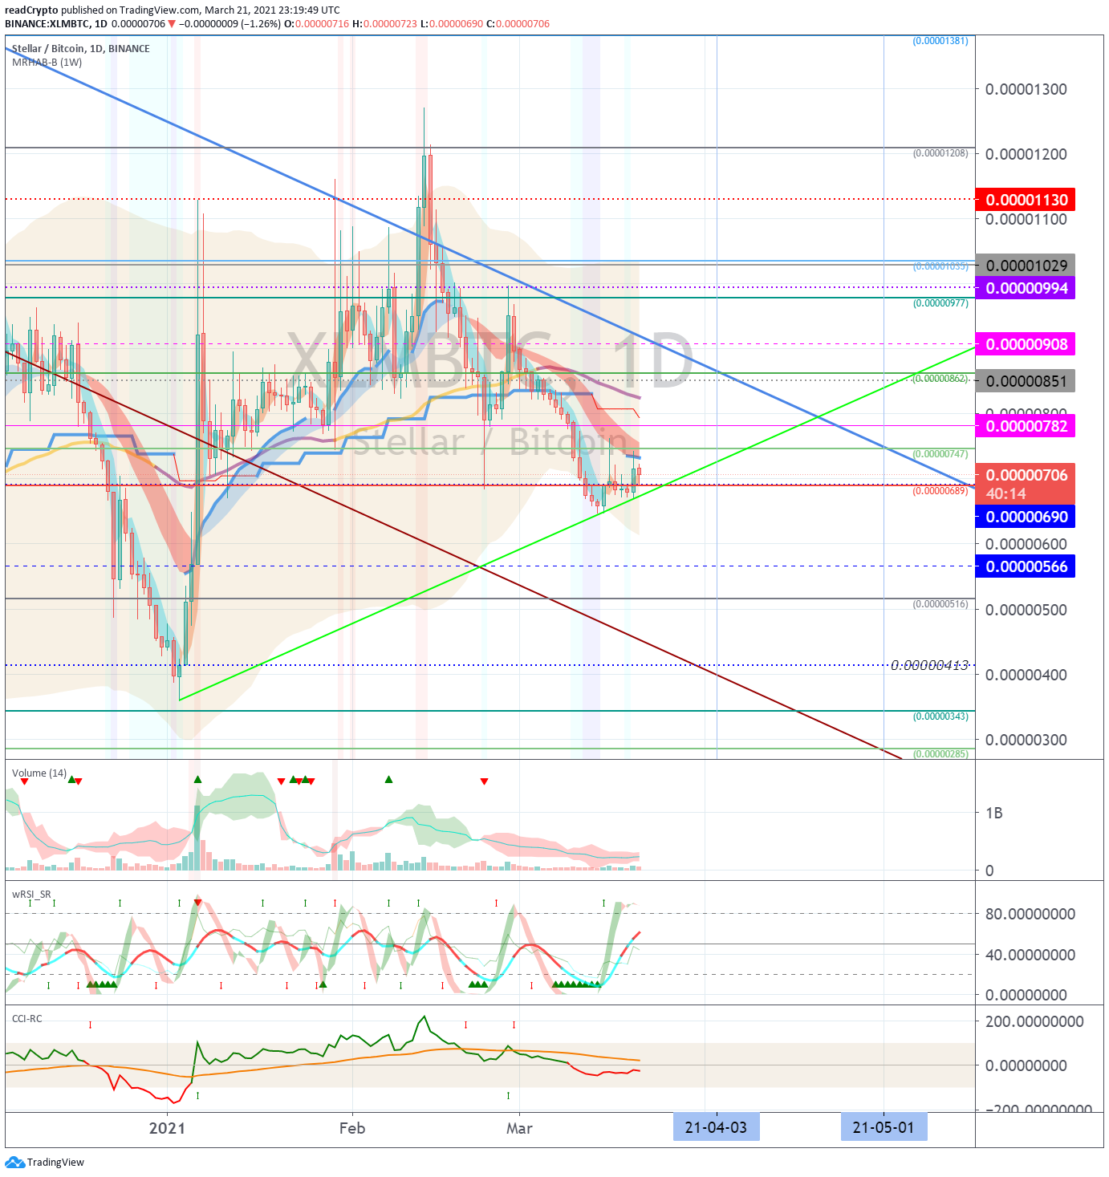Click the Mar time axis label
Screen dimensions: 1109x1177
click(x=519, y=1128)
